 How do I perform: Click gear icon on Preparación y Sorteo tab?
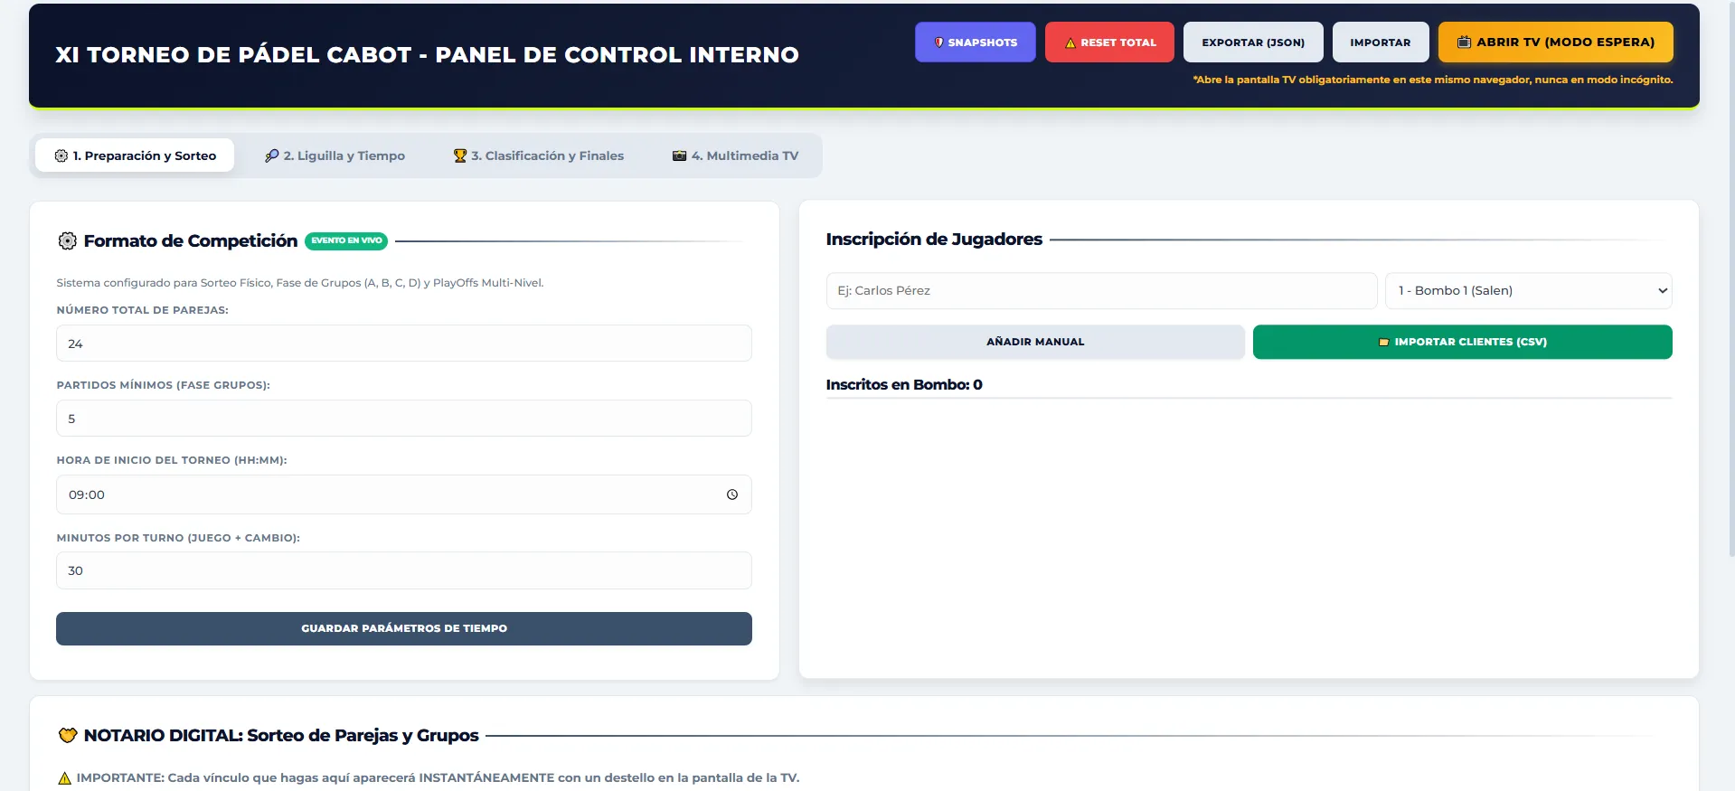coord(61,155)
